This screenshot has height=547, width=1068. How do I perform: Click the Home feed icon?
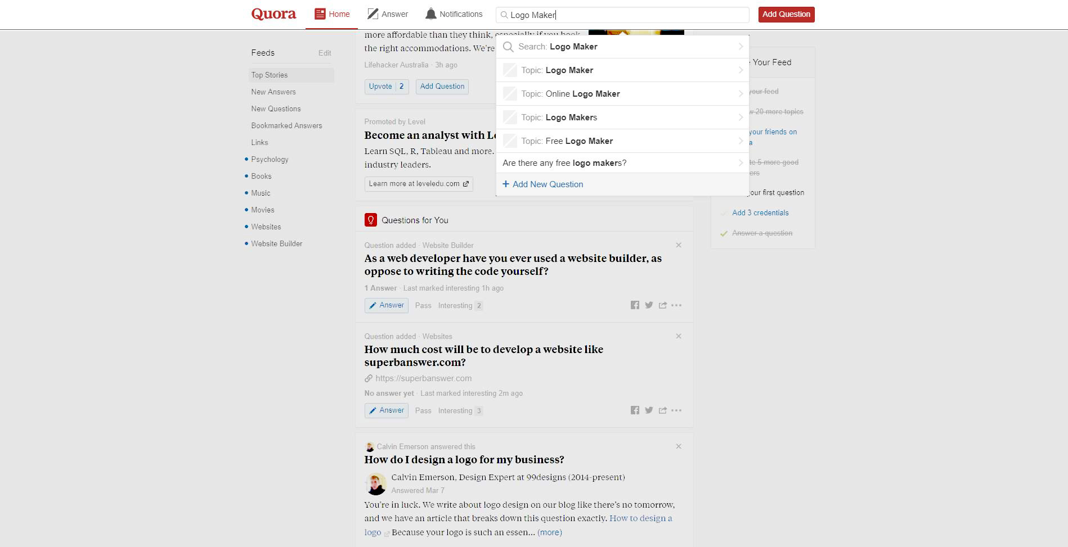coord(320,14)
